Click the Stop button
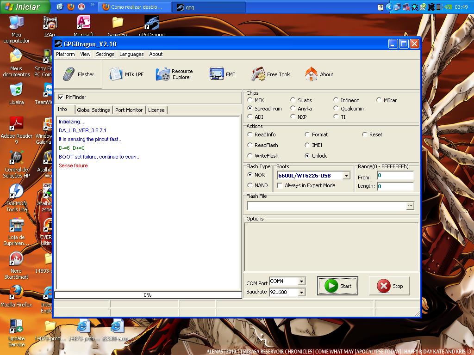Viewport: 474px width, 355px height. [389, 286]
